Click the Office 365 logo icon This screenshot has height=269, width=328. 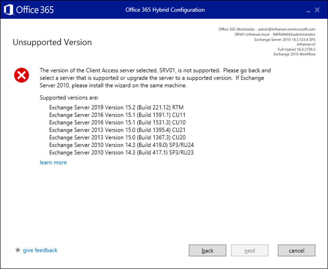click(x=9, y=10)
